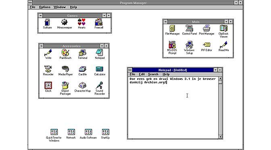This screenshot has height=150, width=271.
Task: Open the Notepad control menu box
Action: point(130,70)
